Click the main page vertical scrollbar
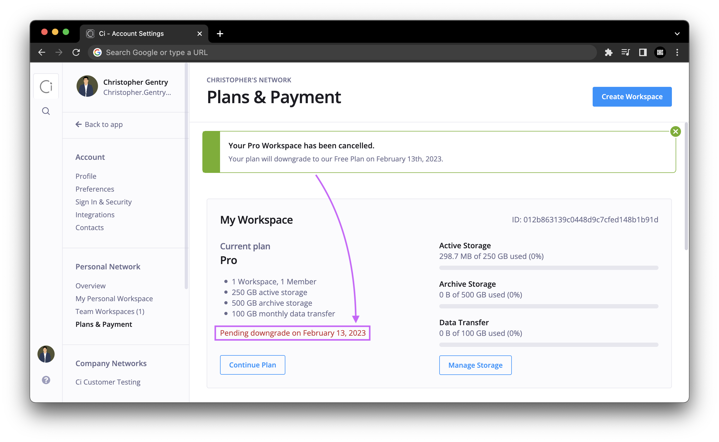This screenshot has width=719, height=442. pyautogui.click(x=686, y=186)
